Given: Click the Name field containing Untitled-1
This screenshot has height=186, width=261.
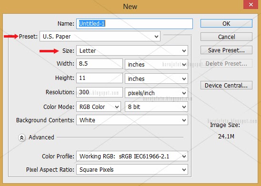Looking at the screenshot, I should [x=134, y=24].
